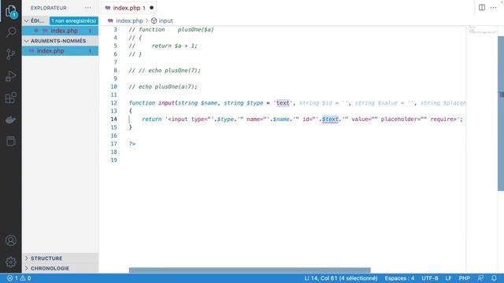Open the feedback icon in status bar

click(481, 278)
